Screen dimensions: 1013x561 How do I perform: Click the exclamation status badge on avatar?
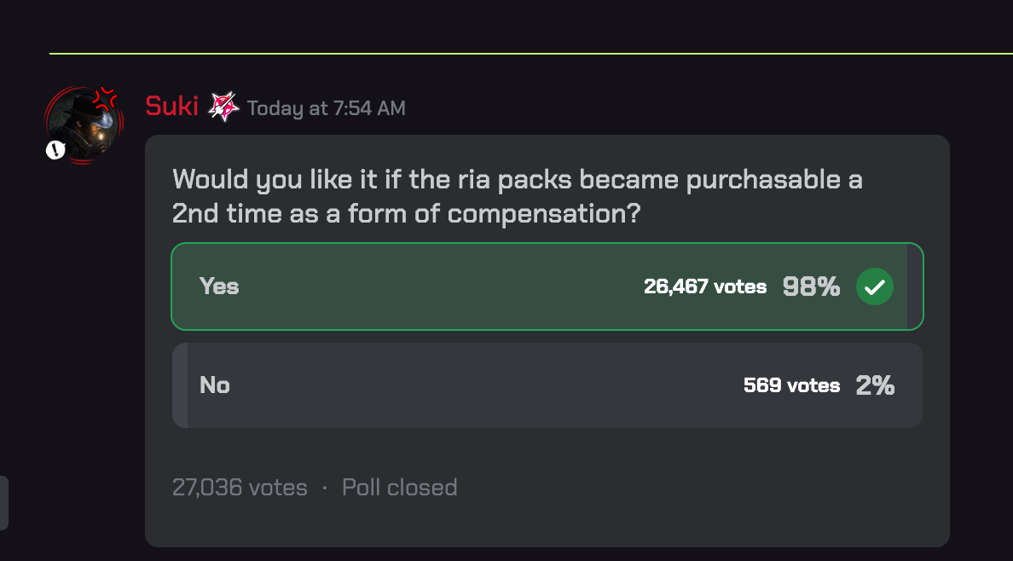(55, 151)
